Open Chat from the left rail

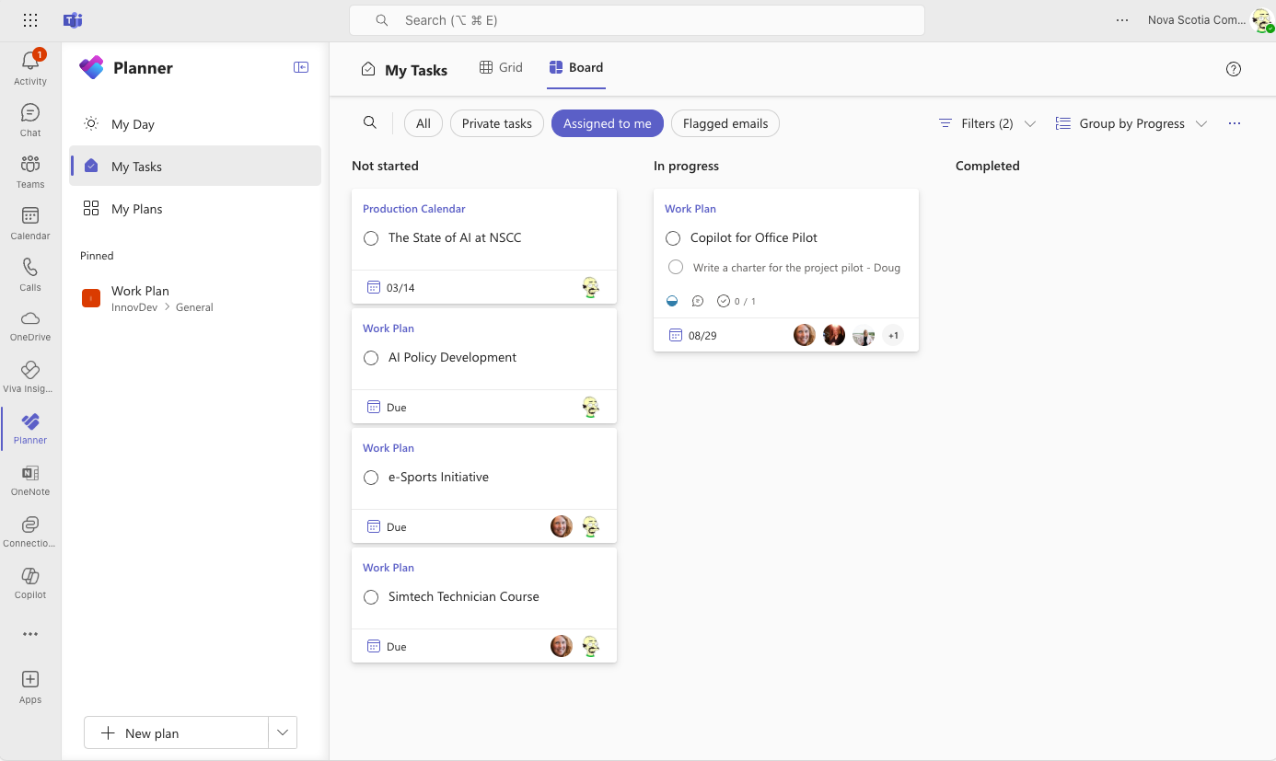point(29,113)
